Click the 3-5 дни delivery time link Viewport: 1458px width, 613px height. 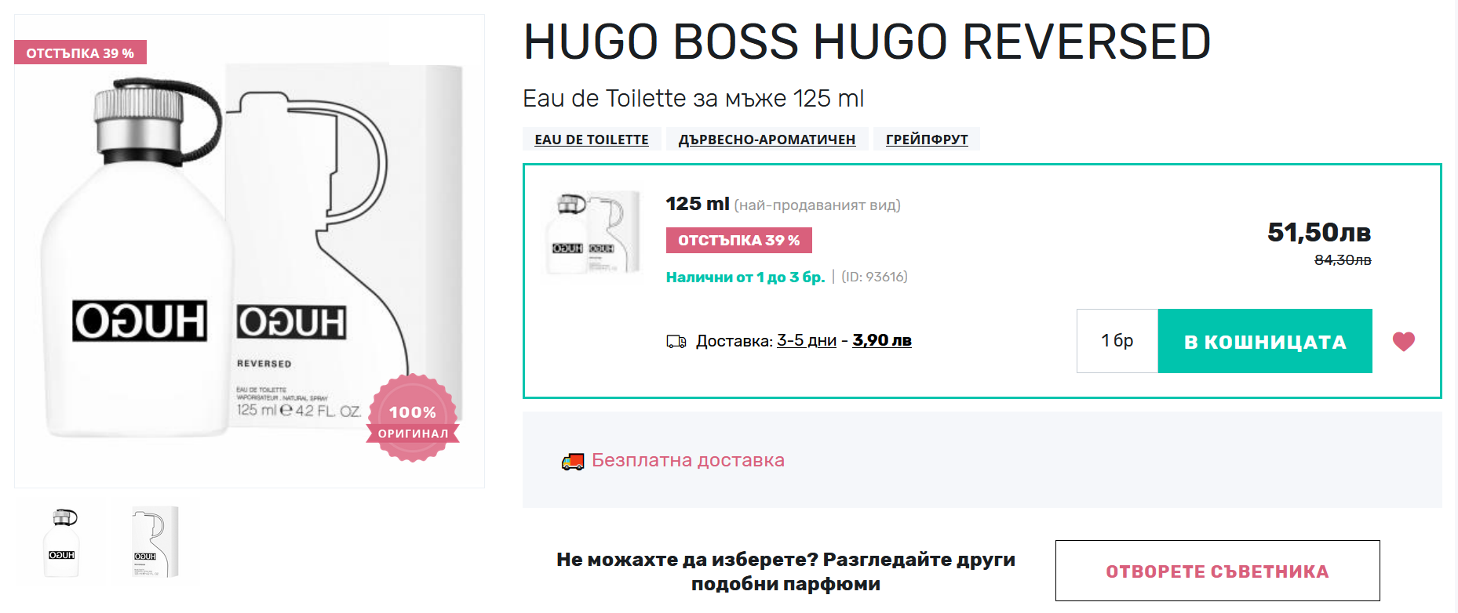click(x=807, y=340)
